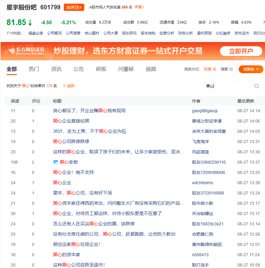The image size is (265, 268).
Task: Switch to the 问董秘 tab
Action: (126, 69)
